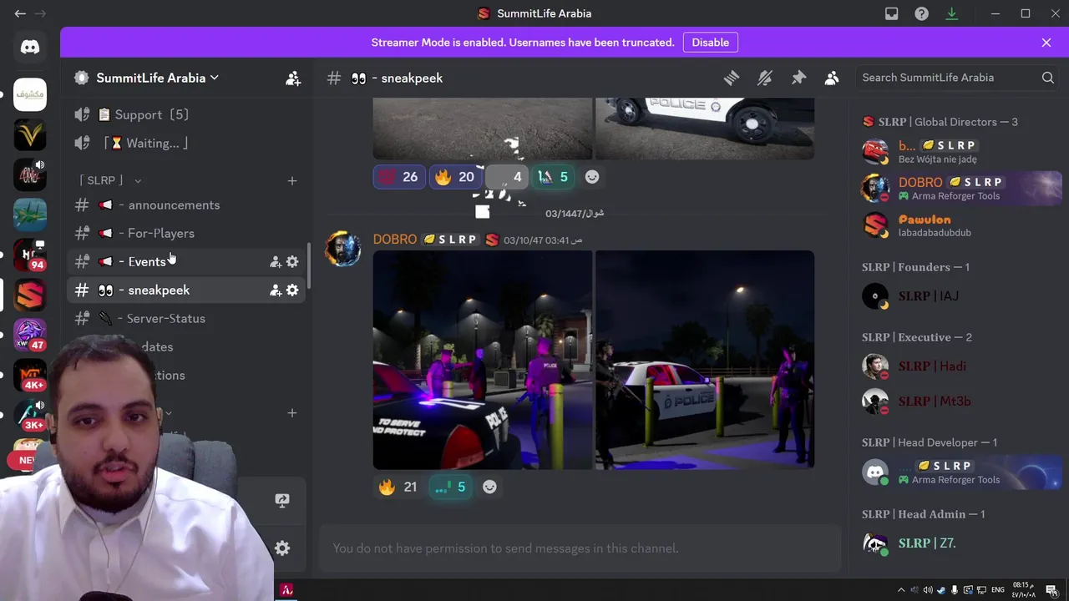This screenshot has height=601, width=1069.
Task: Open left night police scene image
Action: (x=483, y=360)
